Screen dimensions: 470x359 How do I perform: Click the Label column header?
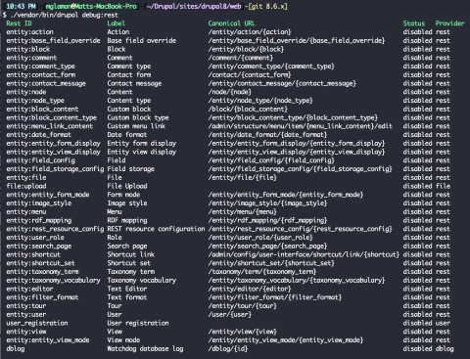[117, 23]
